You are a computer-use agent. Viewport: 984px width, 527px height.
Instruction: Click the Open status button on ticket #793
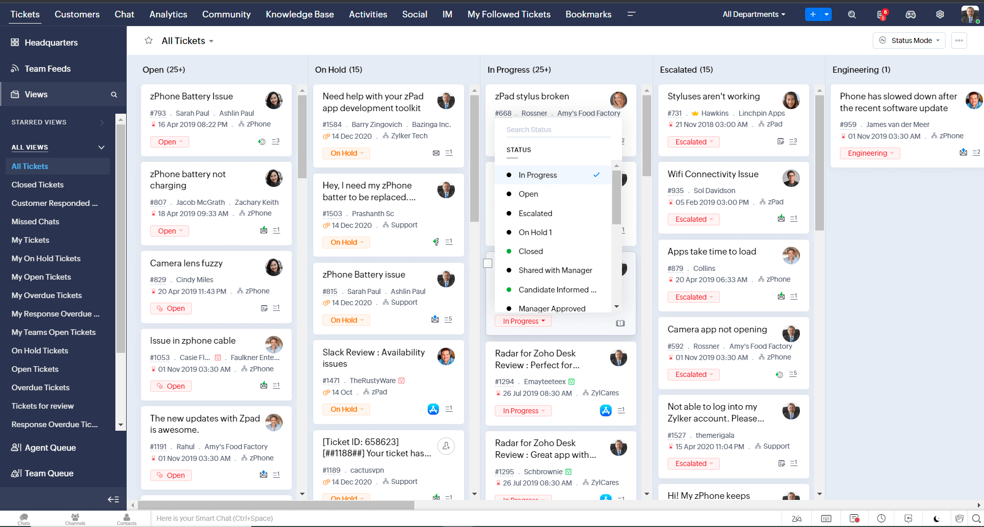(170, 142)
